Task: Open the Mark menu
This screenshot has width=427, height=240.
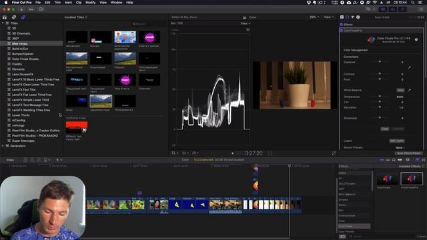Action: (68, 3)
